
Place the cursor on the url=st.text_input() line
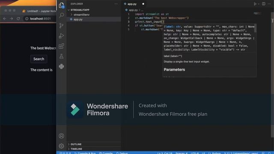[x=149, y=22]
